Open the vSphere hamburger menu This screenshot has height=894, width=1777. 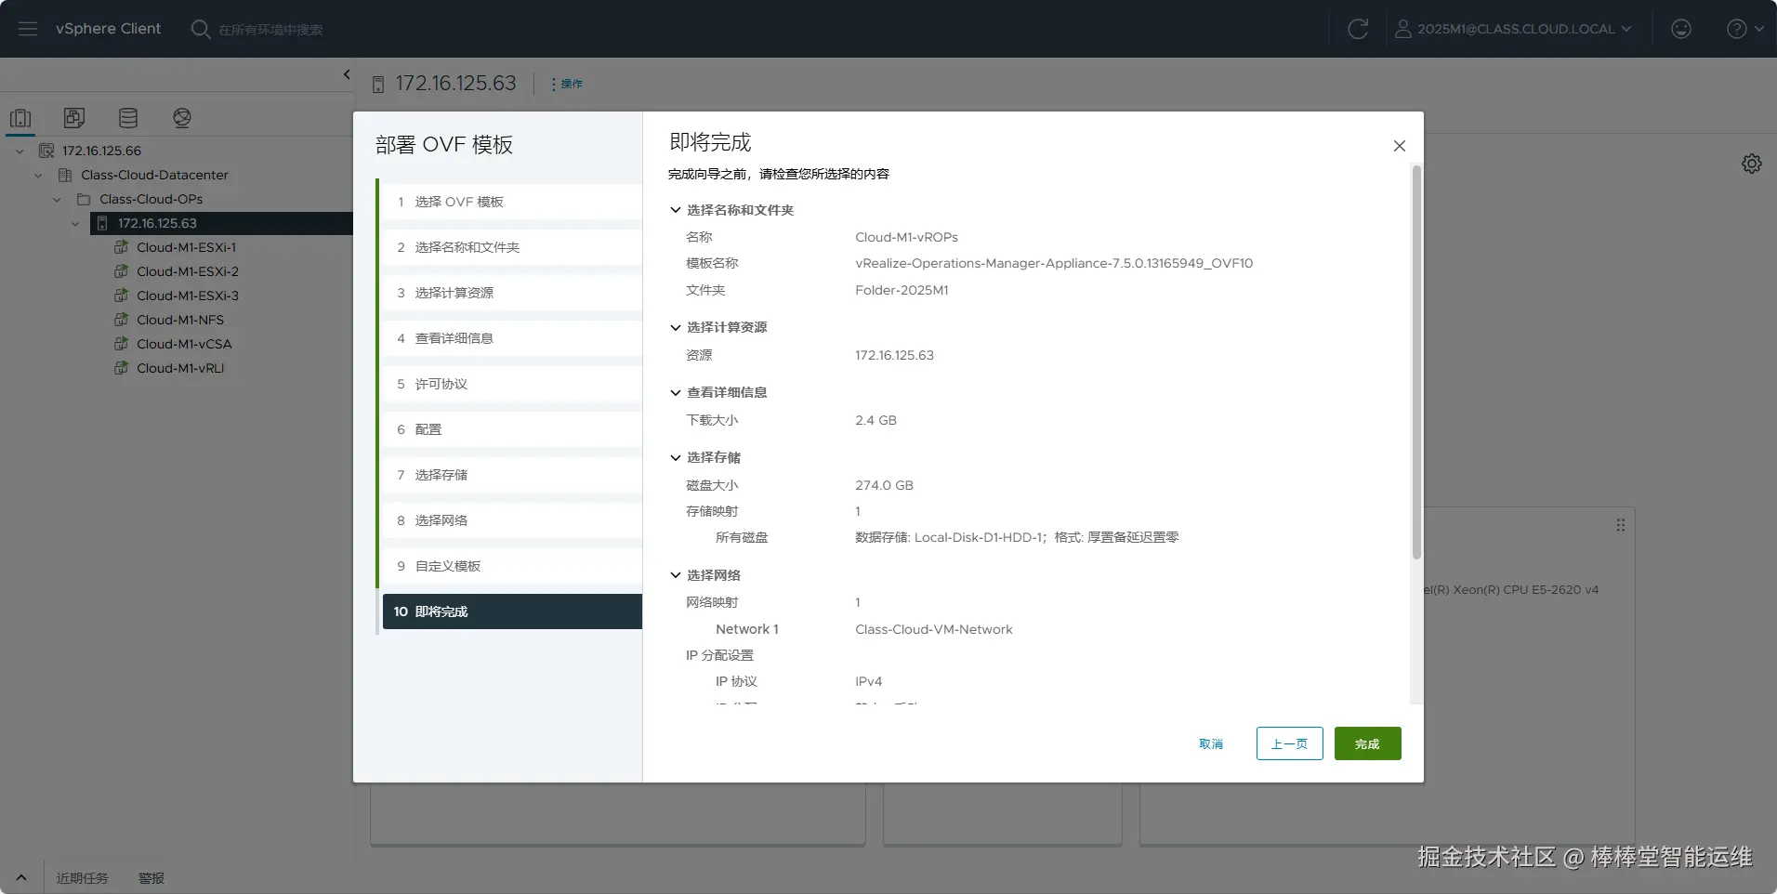(x=28, y=29)
